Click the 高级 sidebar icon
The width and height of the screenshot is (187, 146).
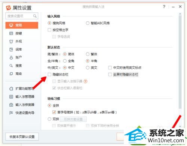coord(11,74)
